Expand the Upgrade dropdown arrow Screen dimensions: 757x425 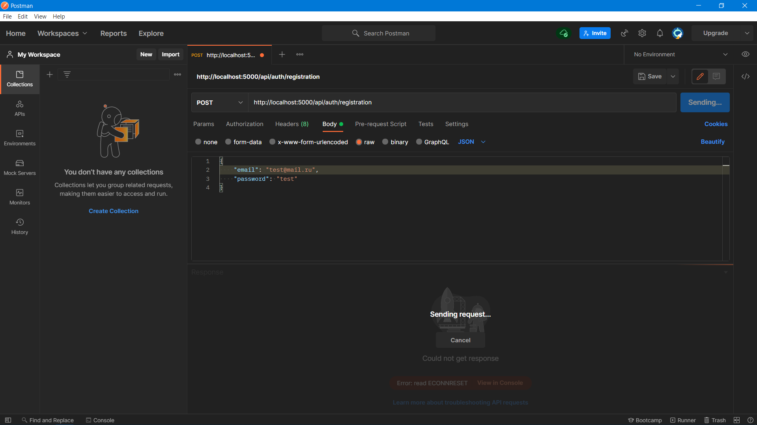[747, 33]
